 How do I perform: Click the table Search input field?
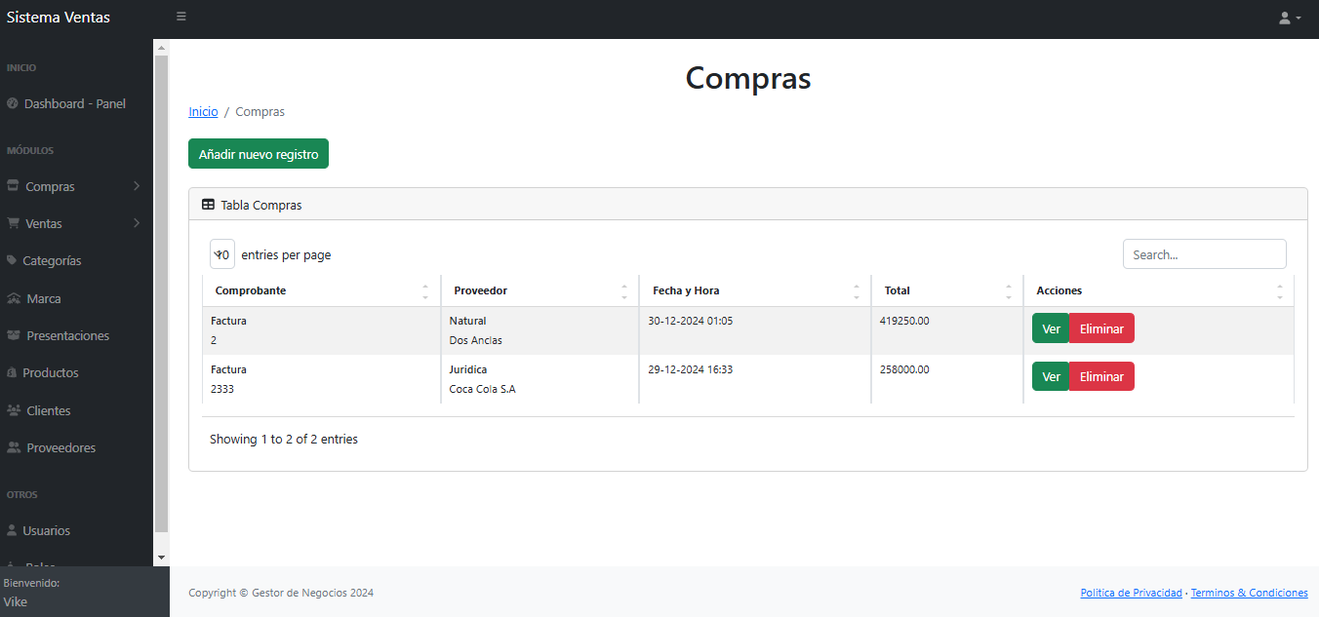1204,254
